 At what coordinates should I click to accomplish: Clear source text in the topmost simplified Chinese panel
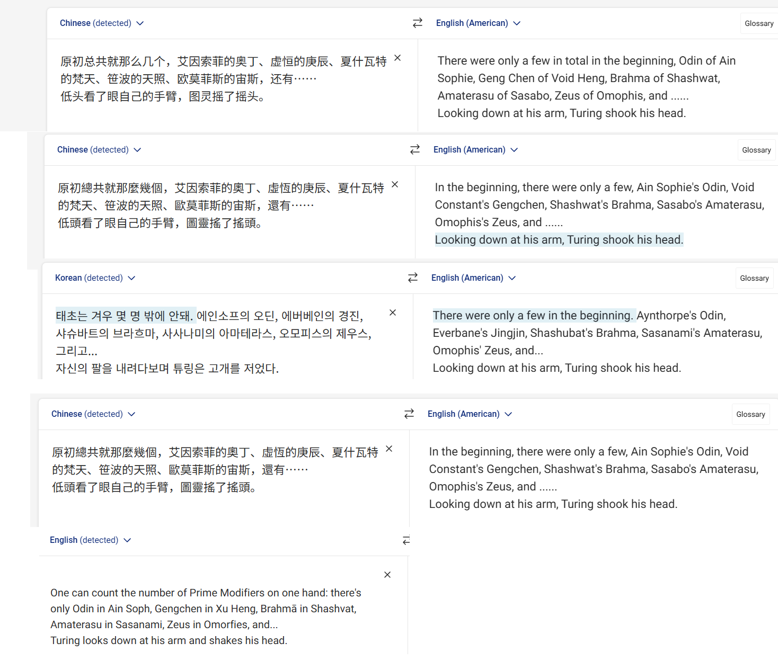(x=397, y=58)
